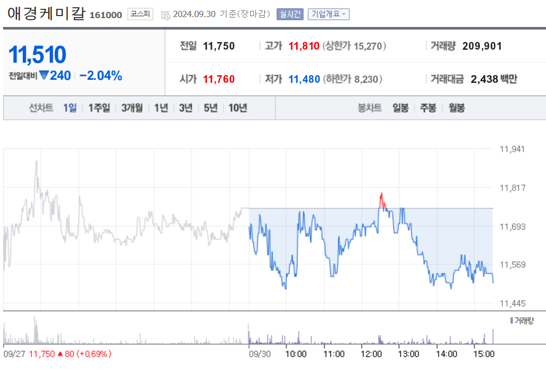Click the 09/27 date axis label
The height and width of the screenshot is (372, 546).
pyautogui.click(x=15, y=354)
